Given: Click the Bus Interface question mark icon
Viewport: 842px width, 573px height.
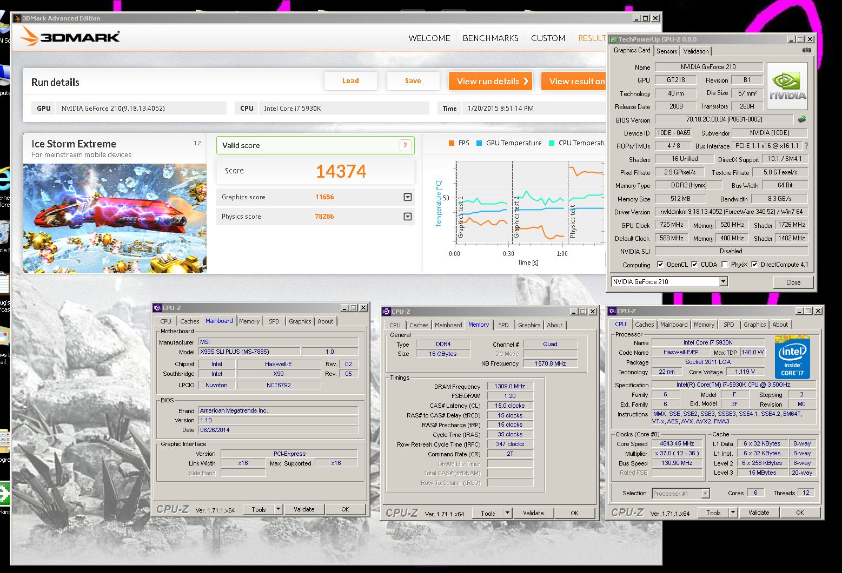Looking at the screenshot, I should [x=806, y=146].
